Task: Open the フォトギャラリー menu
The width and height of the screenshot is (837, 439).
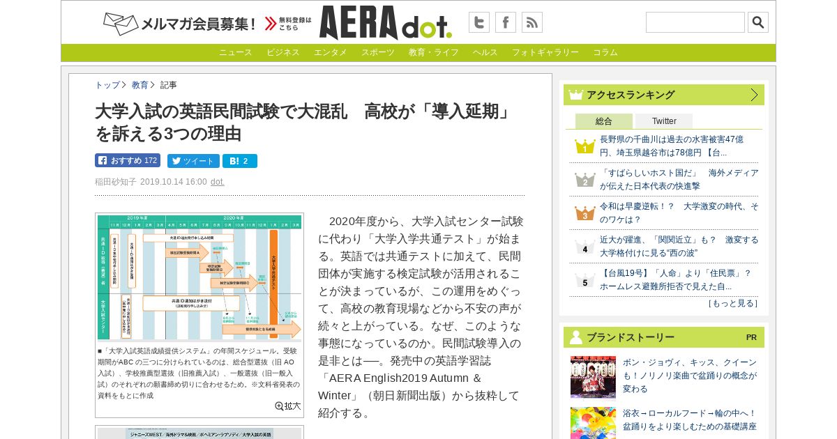Action: coord(545,52)
